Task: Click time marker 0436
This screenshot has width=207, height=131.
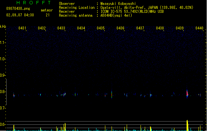Action: tap(120, 28)
